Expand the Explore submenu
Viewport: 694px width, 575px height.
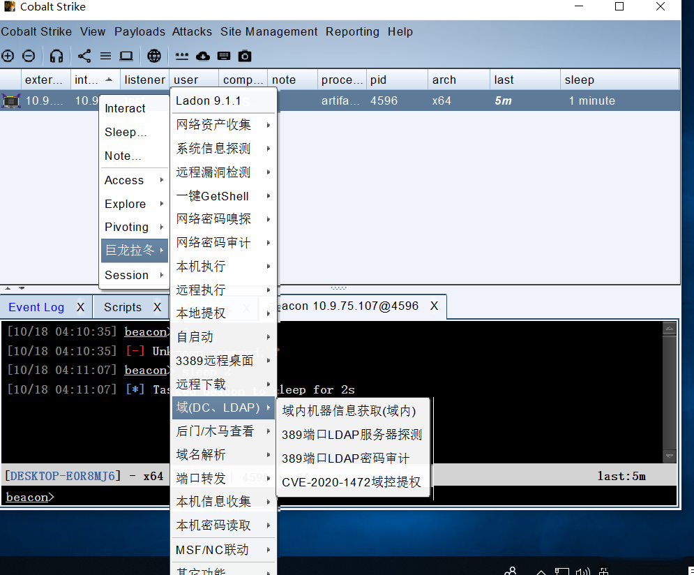[134, 204]
